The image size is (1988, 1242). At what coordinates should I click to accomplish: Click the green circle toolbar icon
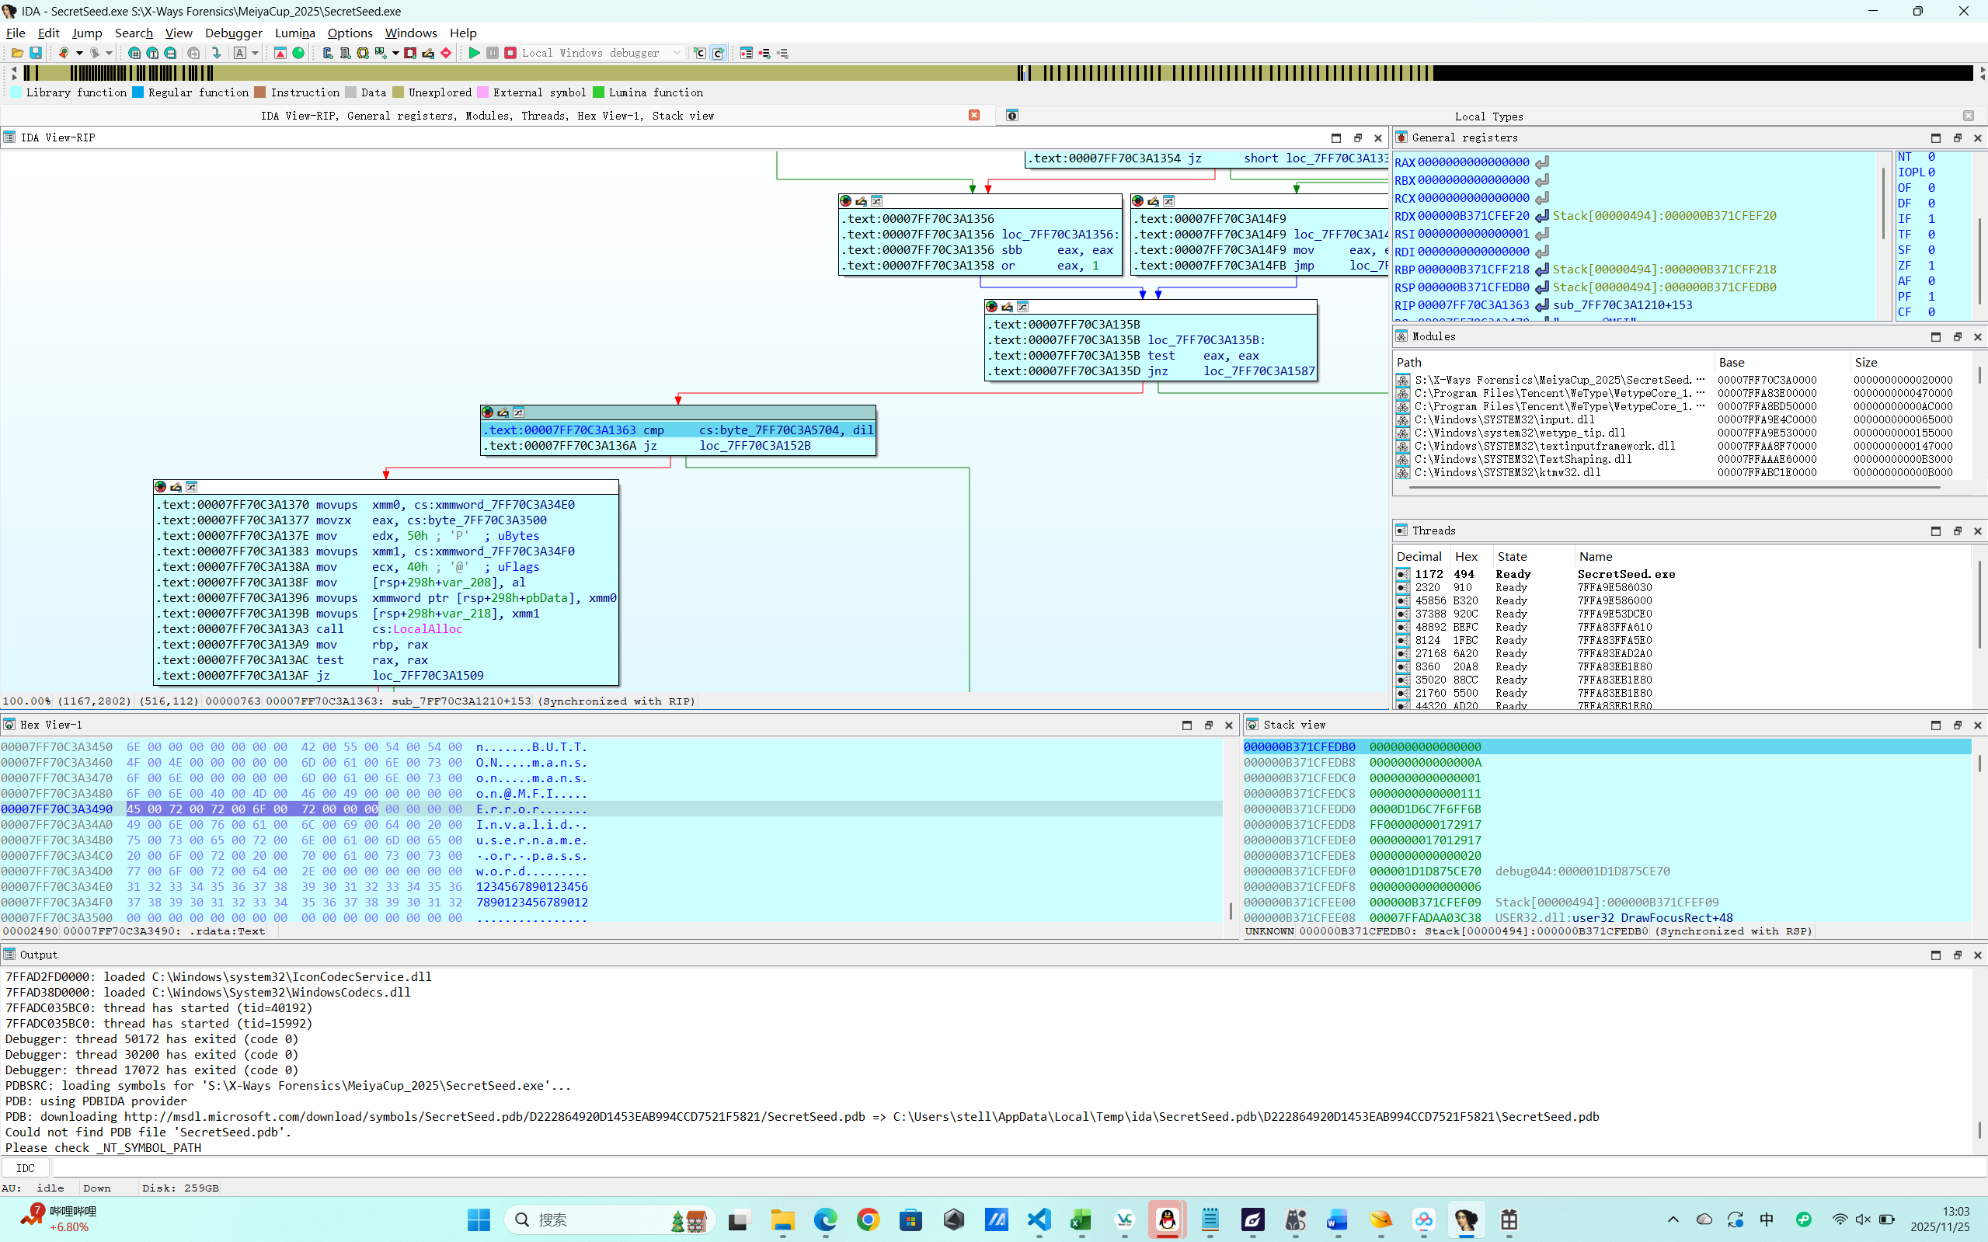click(x=299, y=53)
